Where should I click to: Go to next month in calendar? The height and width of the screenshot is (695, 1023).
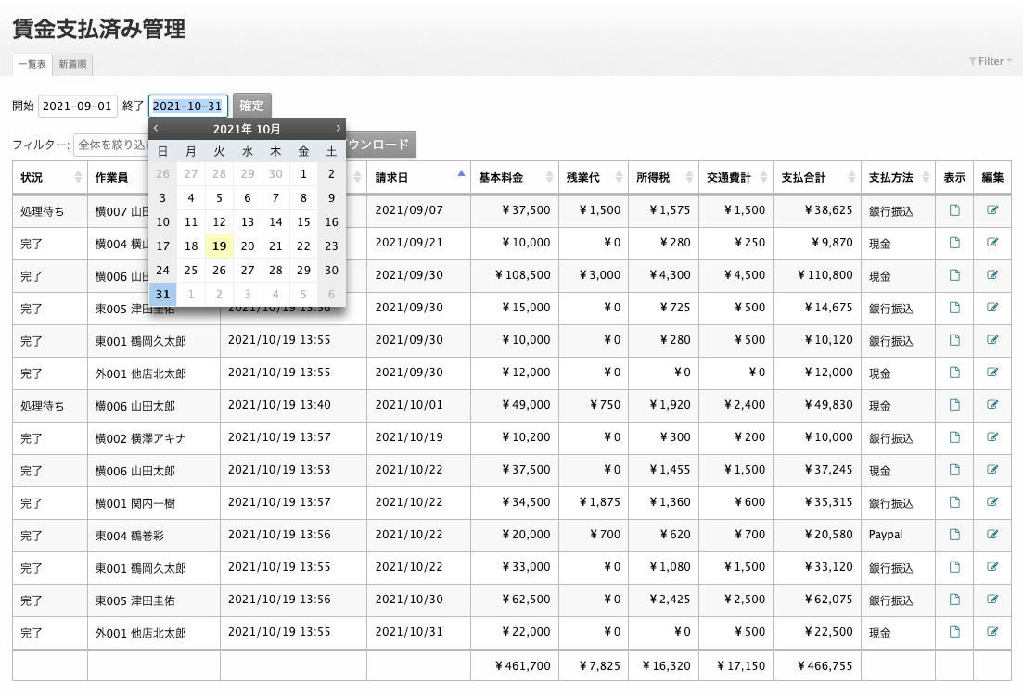pyautogui.click(x=338, y=129)
